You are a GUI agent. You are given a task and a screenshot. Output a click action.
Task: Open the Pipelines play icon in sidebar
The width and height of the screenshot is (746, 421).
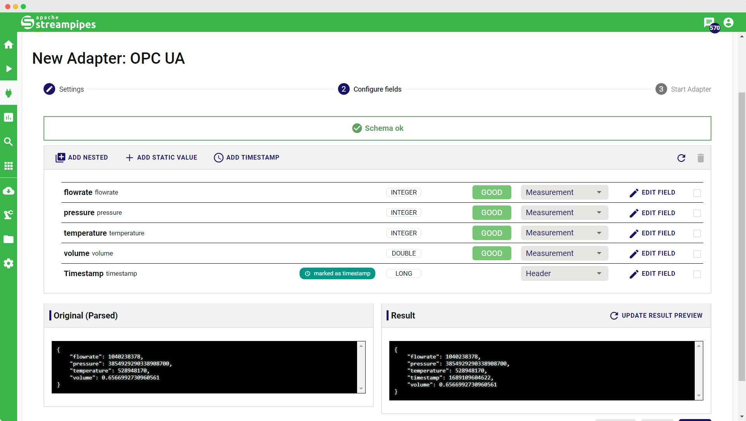tap(9, 69)
